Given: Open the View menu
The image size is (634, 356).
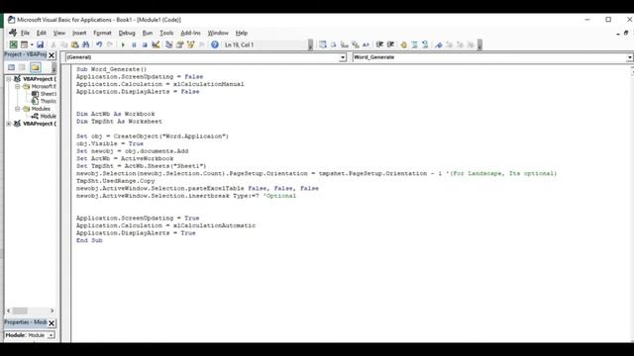Looking at the screenshot, I should click(59, 33).
